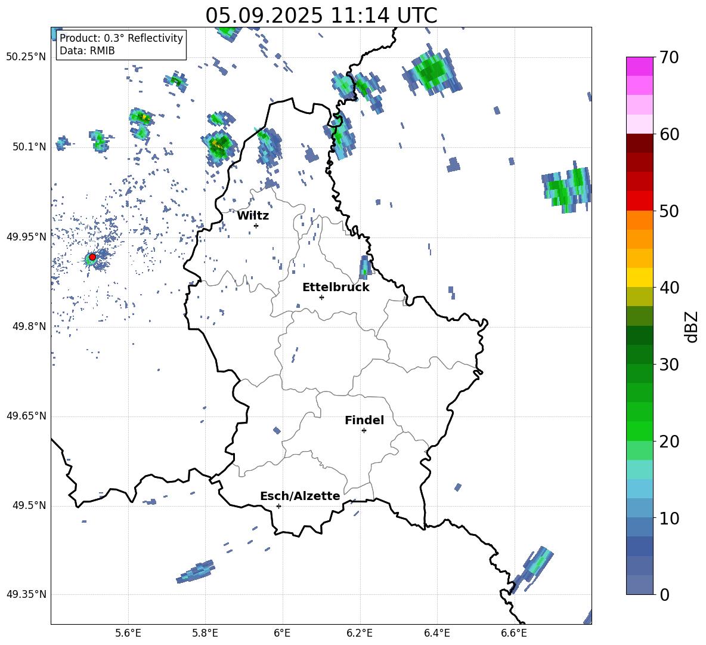Click the yellow 40 dBZ colorbar segment
This screenshot has height=645, width=706.
point(640,277)
